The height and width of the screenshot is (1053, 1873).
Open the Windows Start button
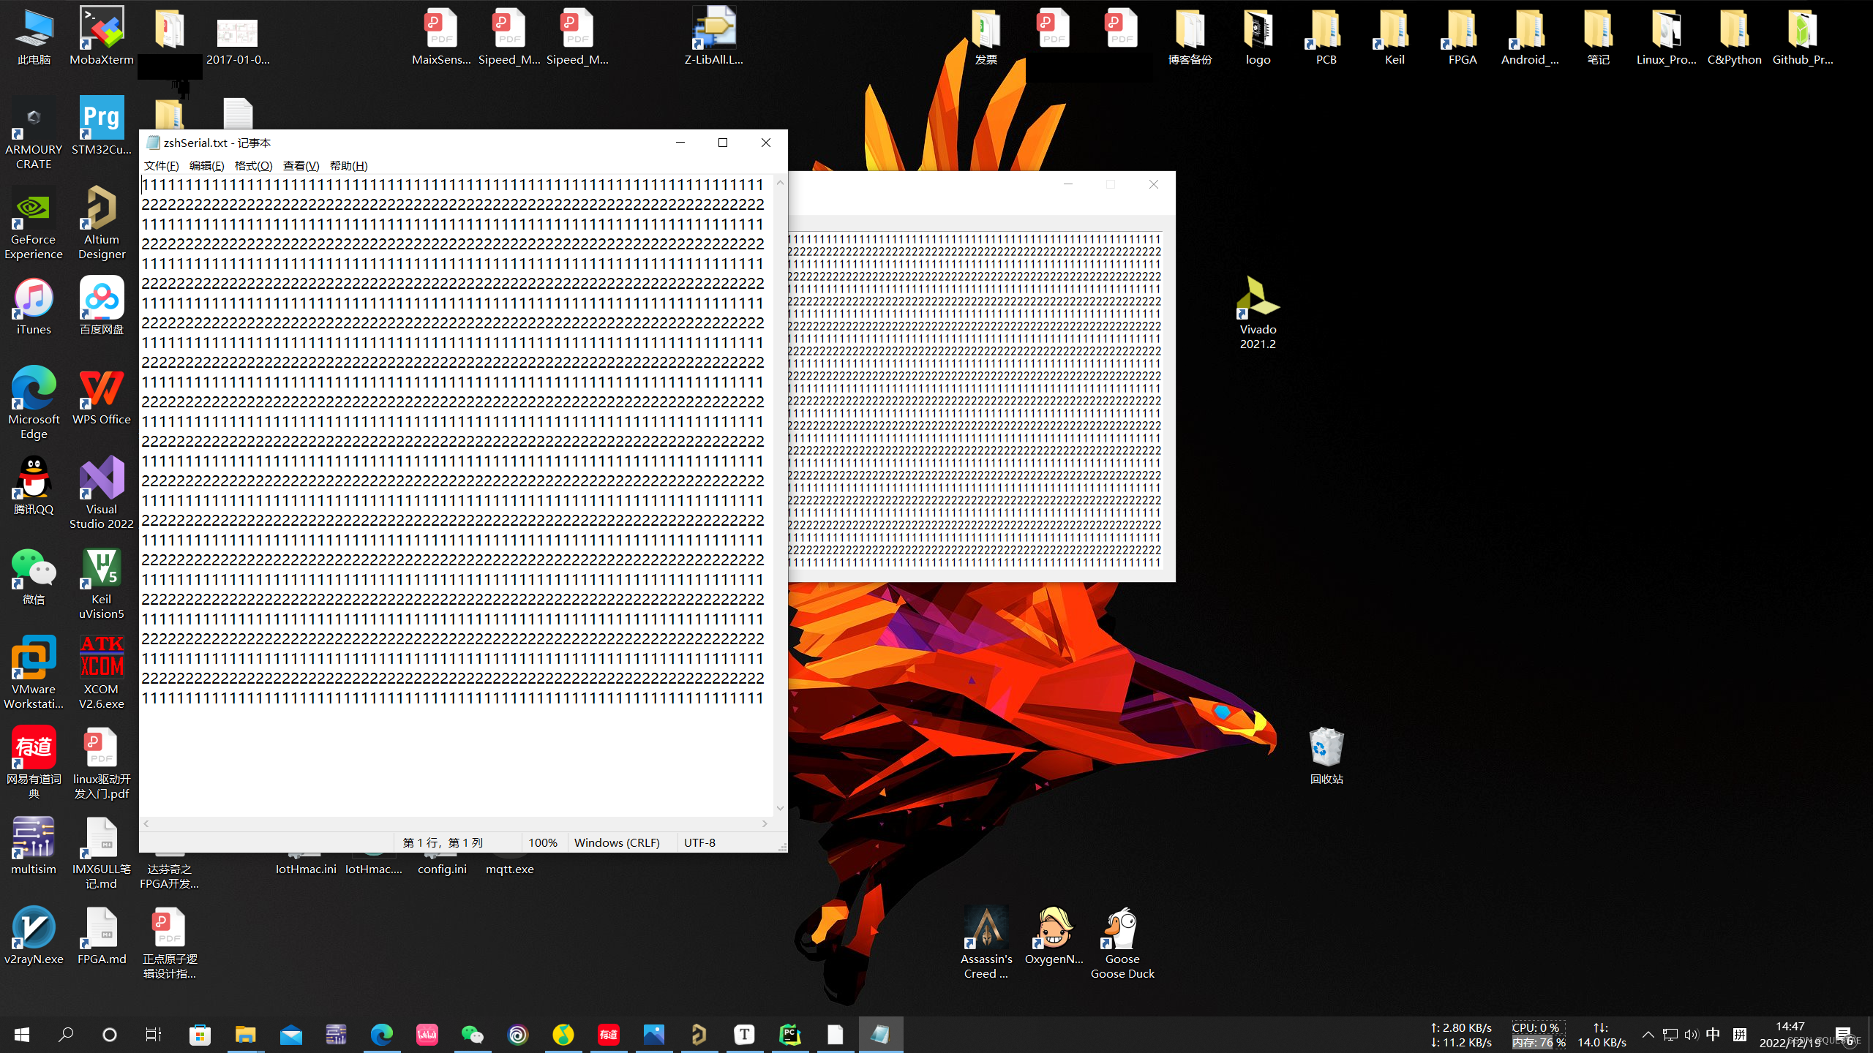coord(21,1035)
